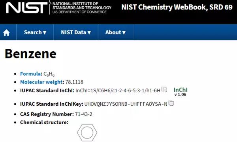The width and height of the screenshot is (237, 142).
Task: Click the National Institute of Standards text
Action: tap(82, 8)
